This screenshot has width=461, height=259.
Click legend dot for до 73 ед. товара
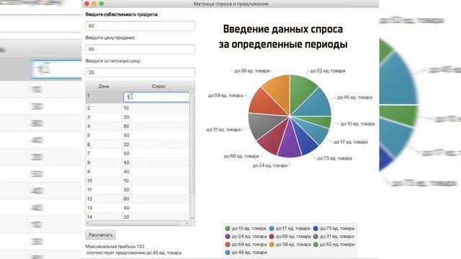315,229
